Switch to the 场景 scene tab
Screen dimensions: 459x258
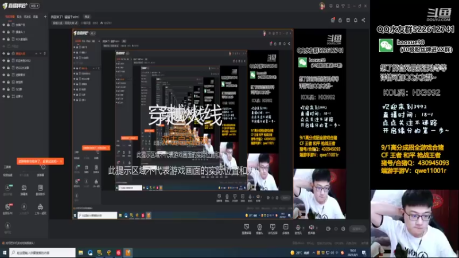click(x=36, y=17)
